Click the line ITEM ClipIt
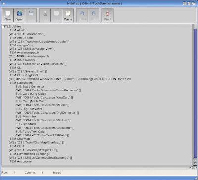The height and width of the screenshot is (180, 198). point(16,146)
